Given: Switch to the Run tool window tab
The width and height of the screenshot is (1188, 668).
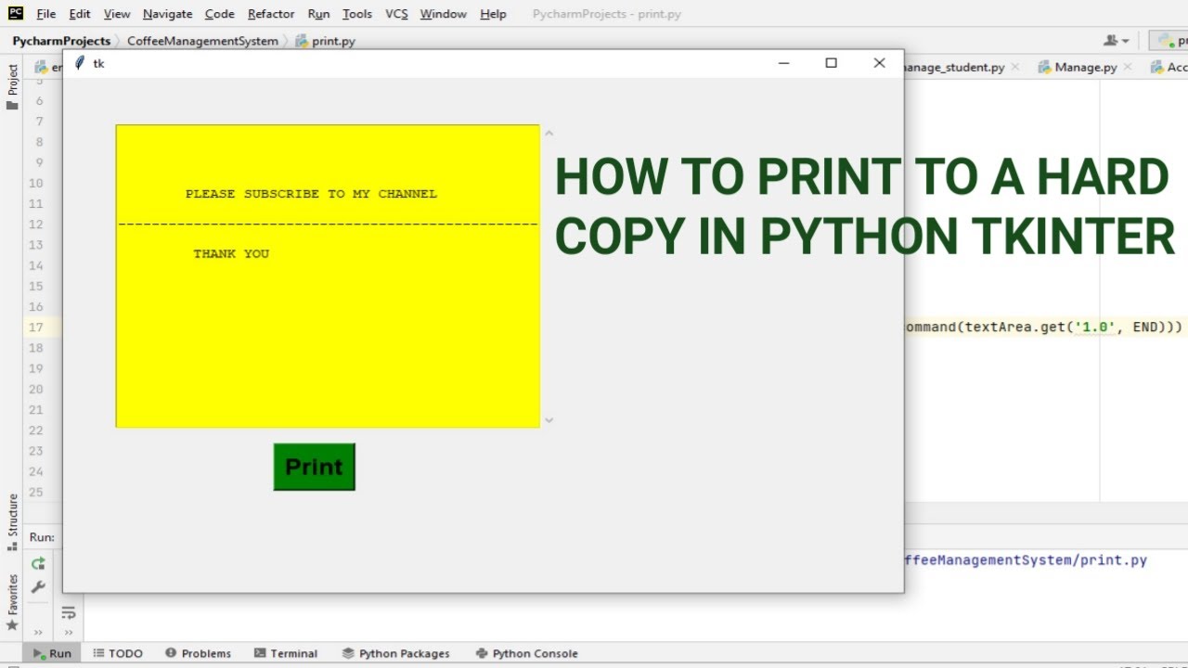Looking at the screenshot, I should [x=52, y=653].
